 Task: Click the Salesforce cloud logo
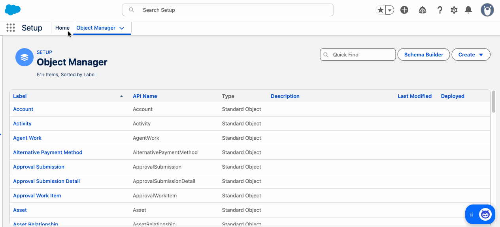(x=13, y=10)
